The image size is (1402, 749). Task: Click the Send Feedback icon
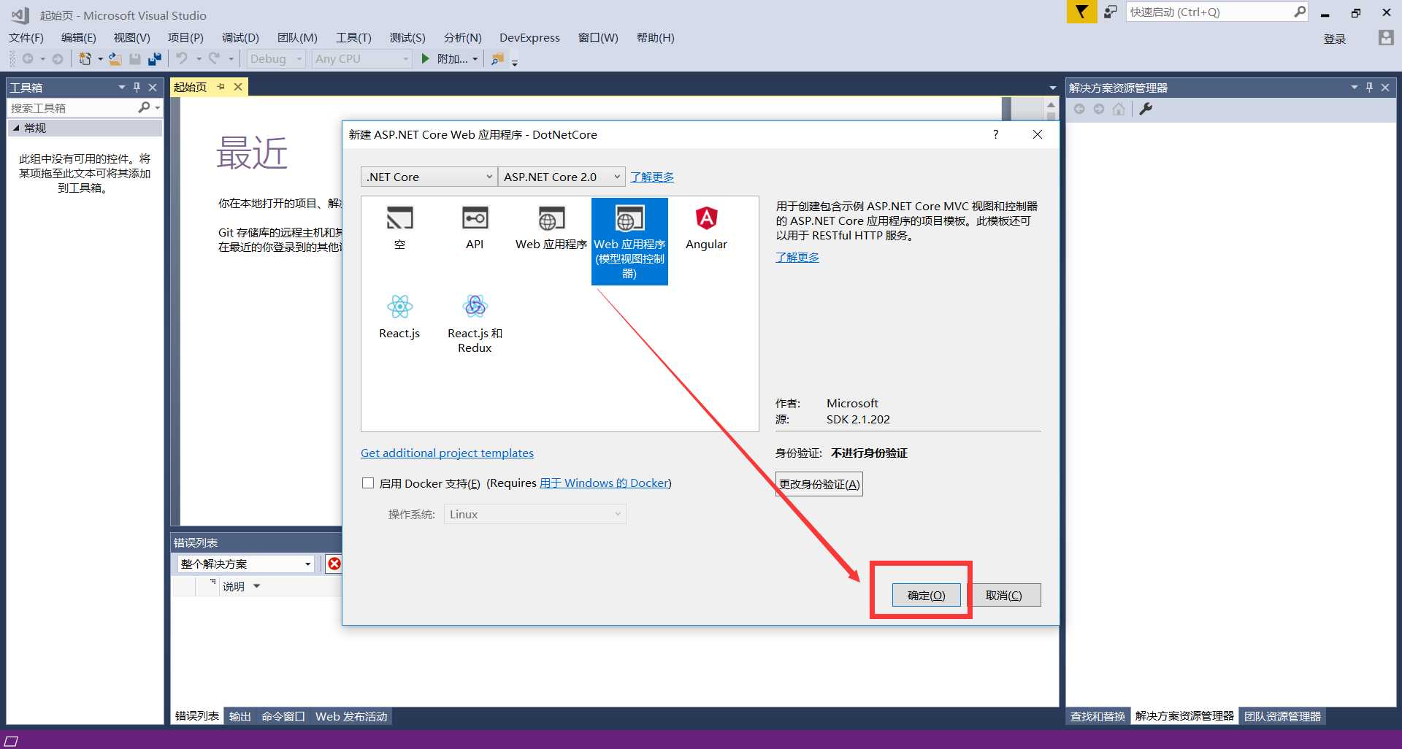coord(1110,12)
